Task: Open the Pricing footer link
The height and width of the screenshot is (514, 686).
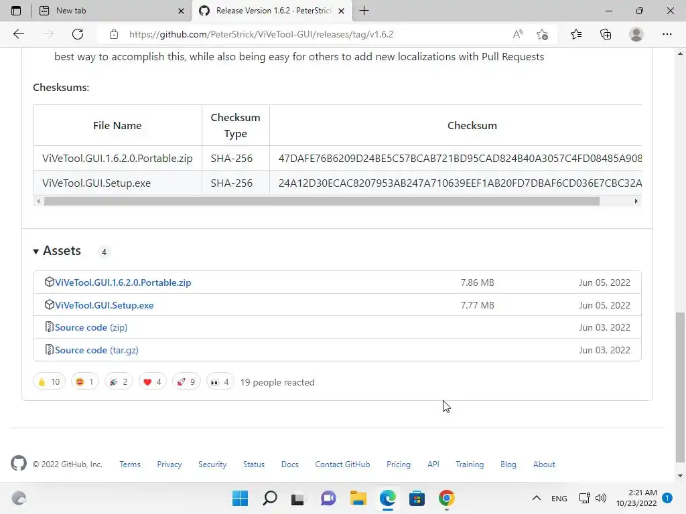Action: point(399,464)
